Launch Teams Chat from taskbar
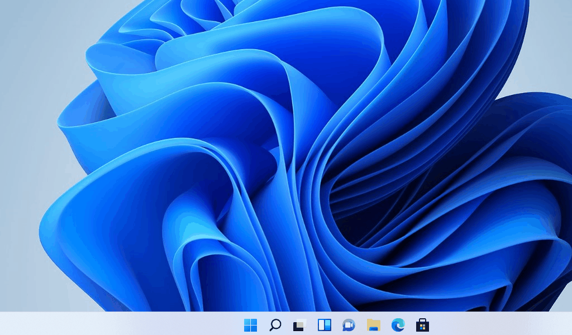This screenshot has width=572, height=335. pos(349,325)
